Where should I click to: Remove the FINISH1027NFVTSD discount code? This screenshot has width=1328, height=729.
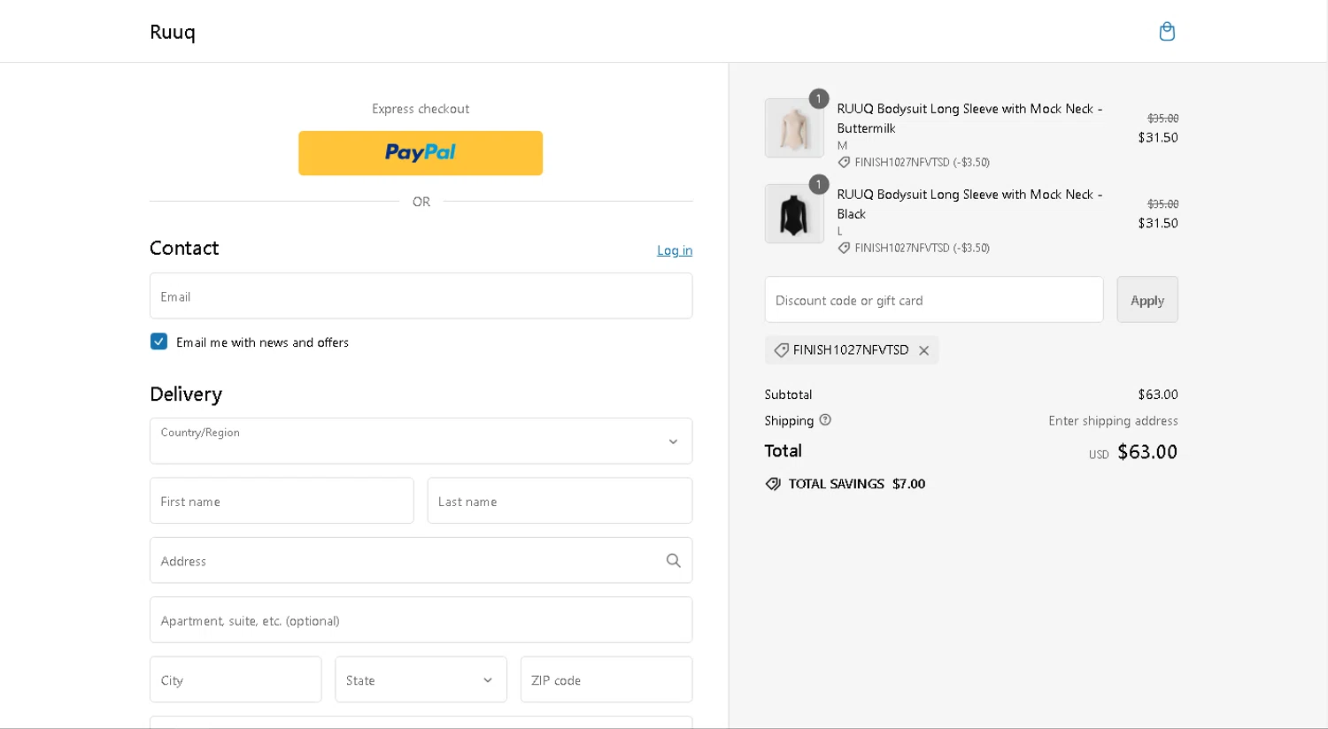(x=923, y=350)
